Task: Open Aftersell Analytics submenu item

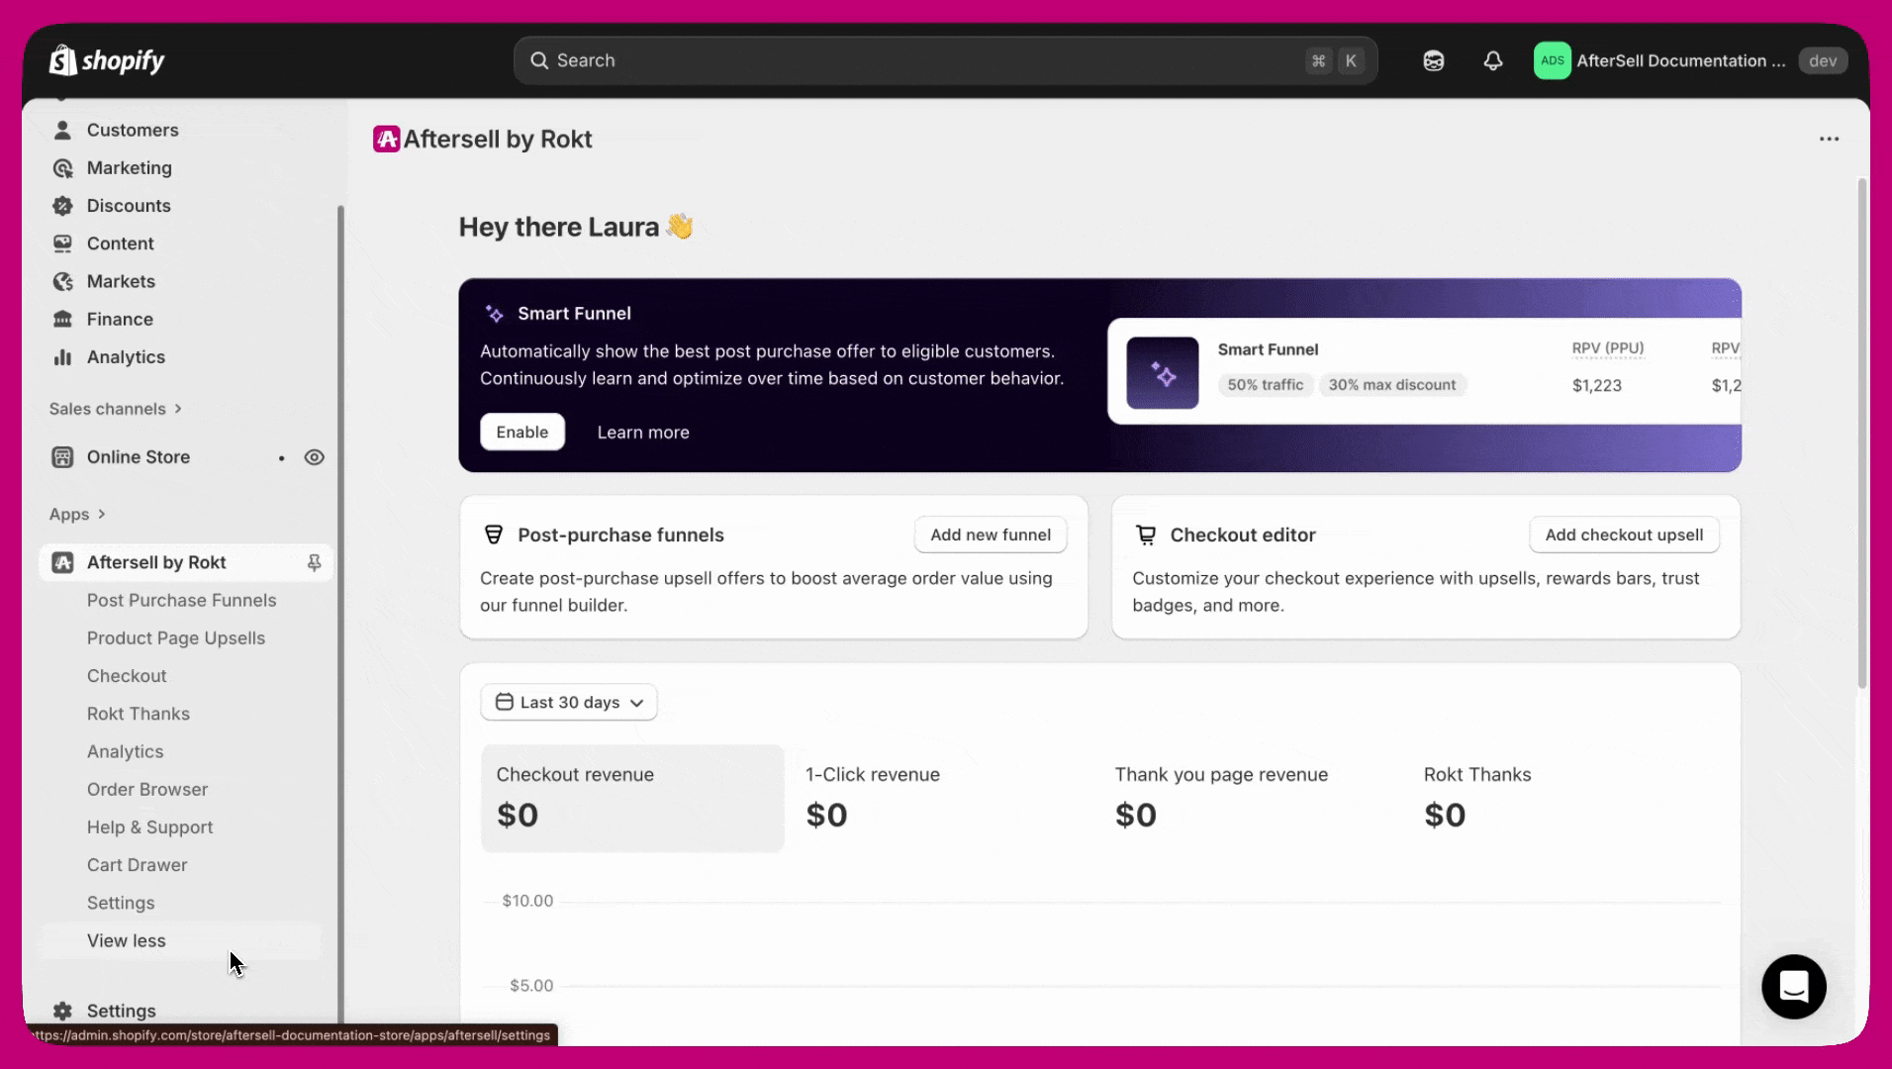Action: (x=125, y=751)
